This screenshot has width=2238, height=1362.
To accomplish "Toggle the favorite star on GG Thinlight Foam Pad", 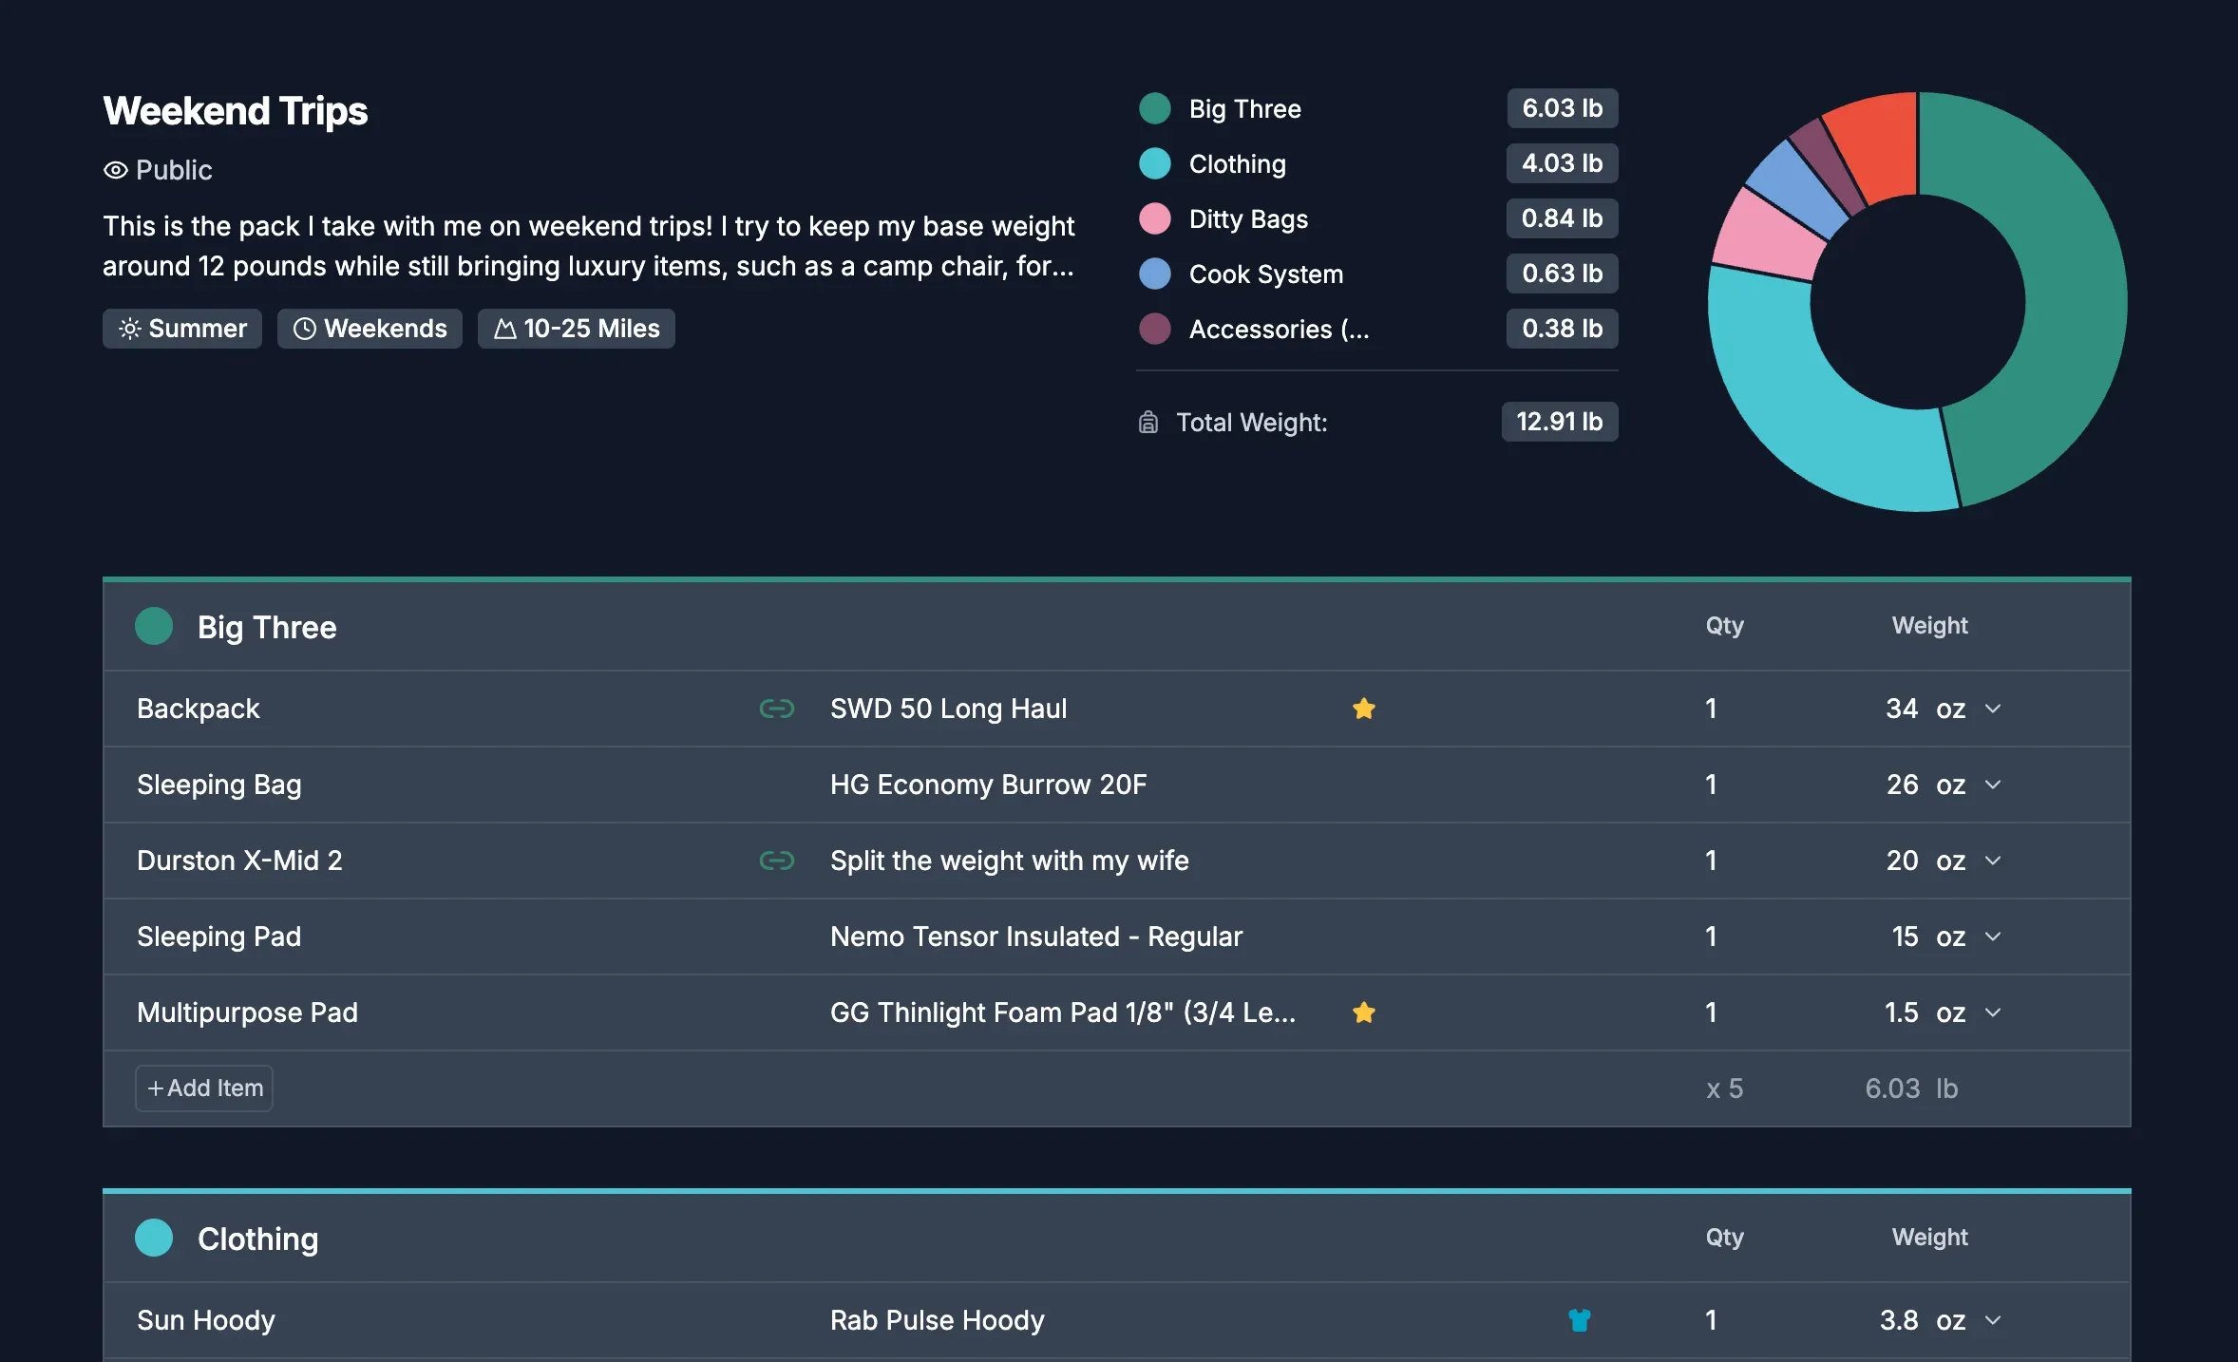I will [1365, 1012].
